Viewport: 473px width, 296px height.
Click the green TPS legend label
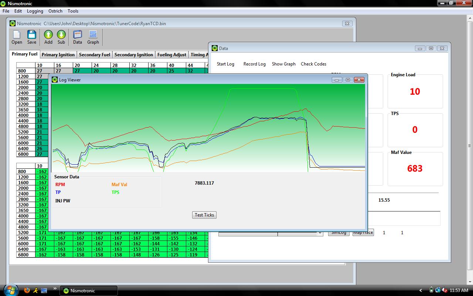tap(115, 192)
